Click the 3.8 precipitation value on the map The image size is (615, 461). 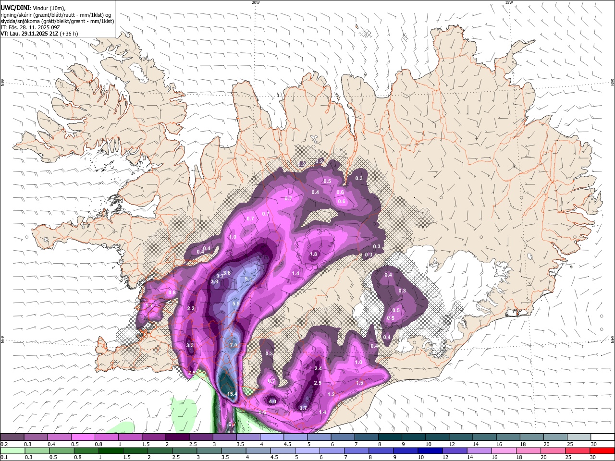[x=214, y=282]
